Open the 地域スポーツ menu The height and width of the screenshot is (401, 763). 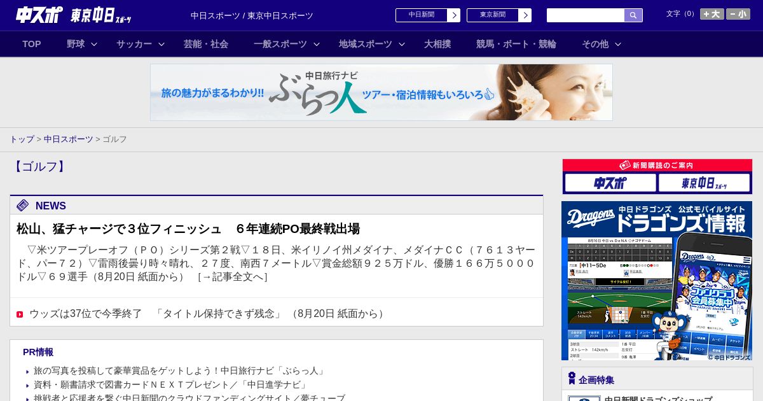[366, 44]
